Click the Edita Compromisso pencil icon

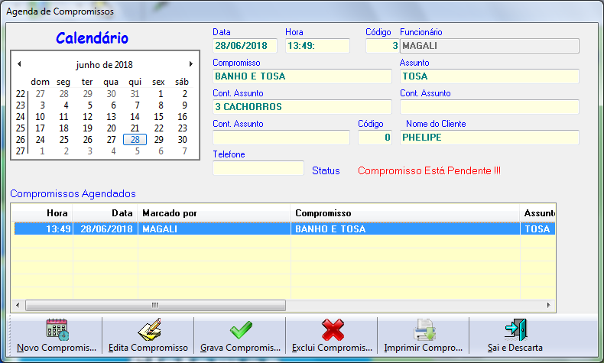(x=148, y=329)
